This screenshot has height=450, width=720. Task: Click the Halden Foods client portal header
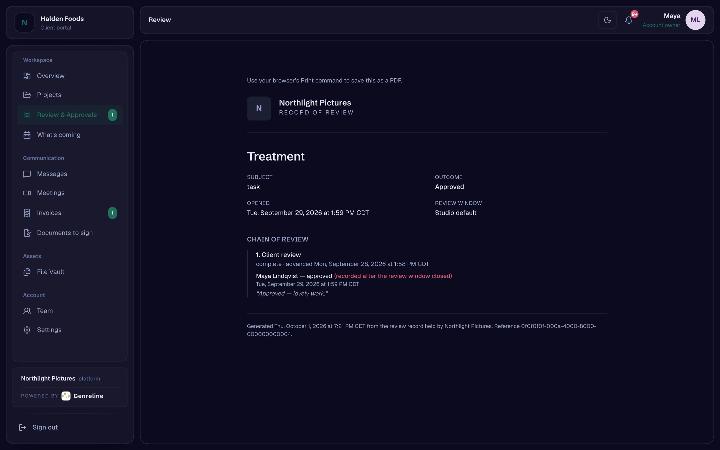tap(70, 22)
